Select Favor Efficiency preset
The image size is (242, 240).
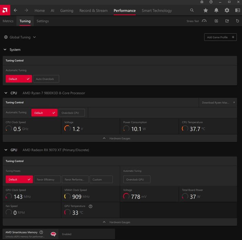[47, 179]
